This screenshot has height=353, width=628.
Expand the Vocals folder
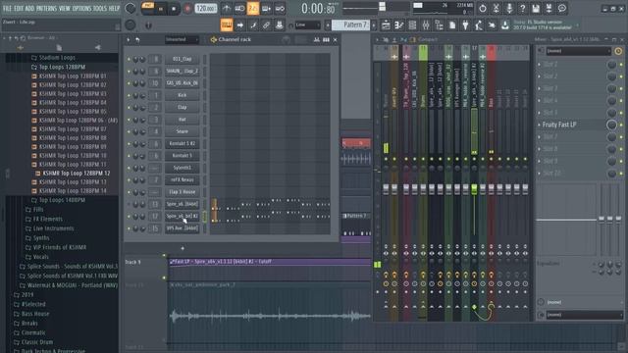[x=37, y=257]
